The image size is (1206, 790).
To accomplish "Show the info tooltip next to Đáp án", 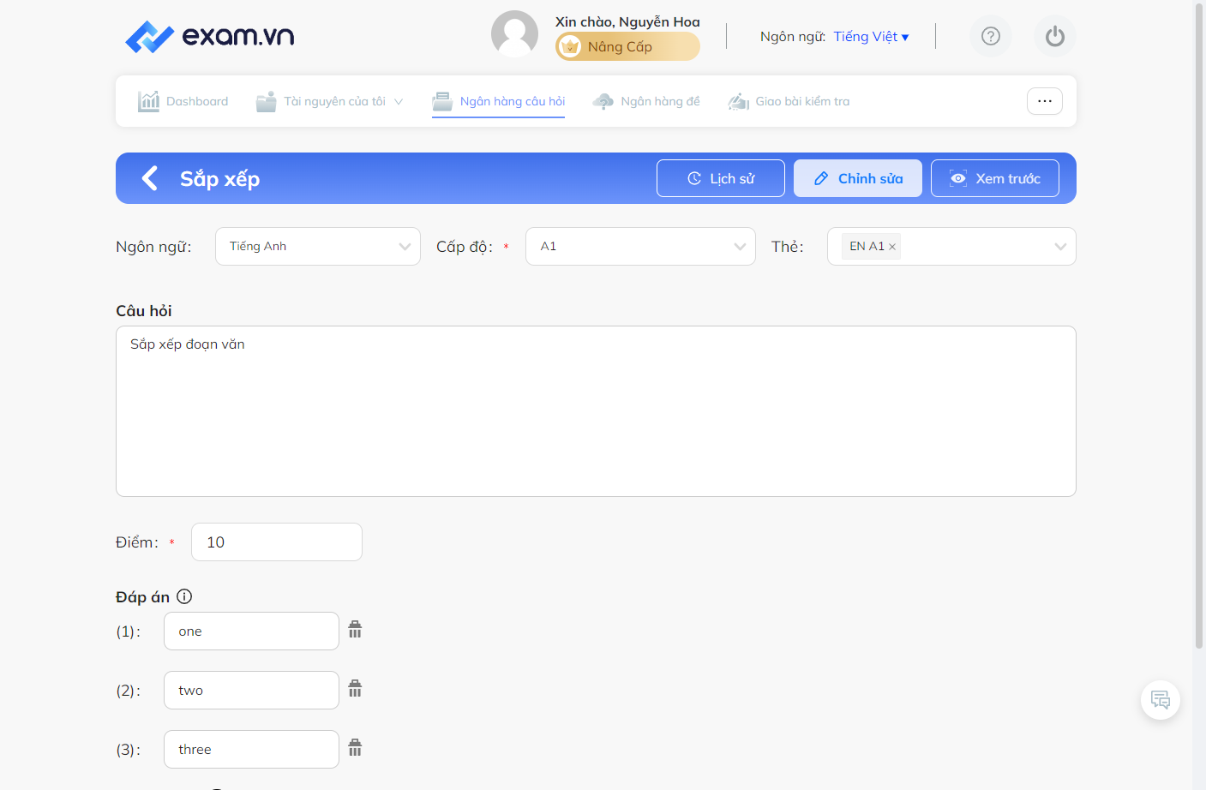I will click(184, 596).
